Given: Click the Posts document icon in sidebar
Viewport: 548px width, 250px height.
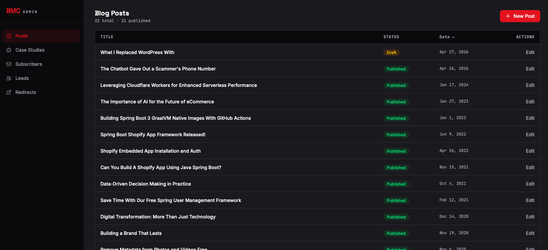Looking at the screenshot, I should tap(9, 36).
